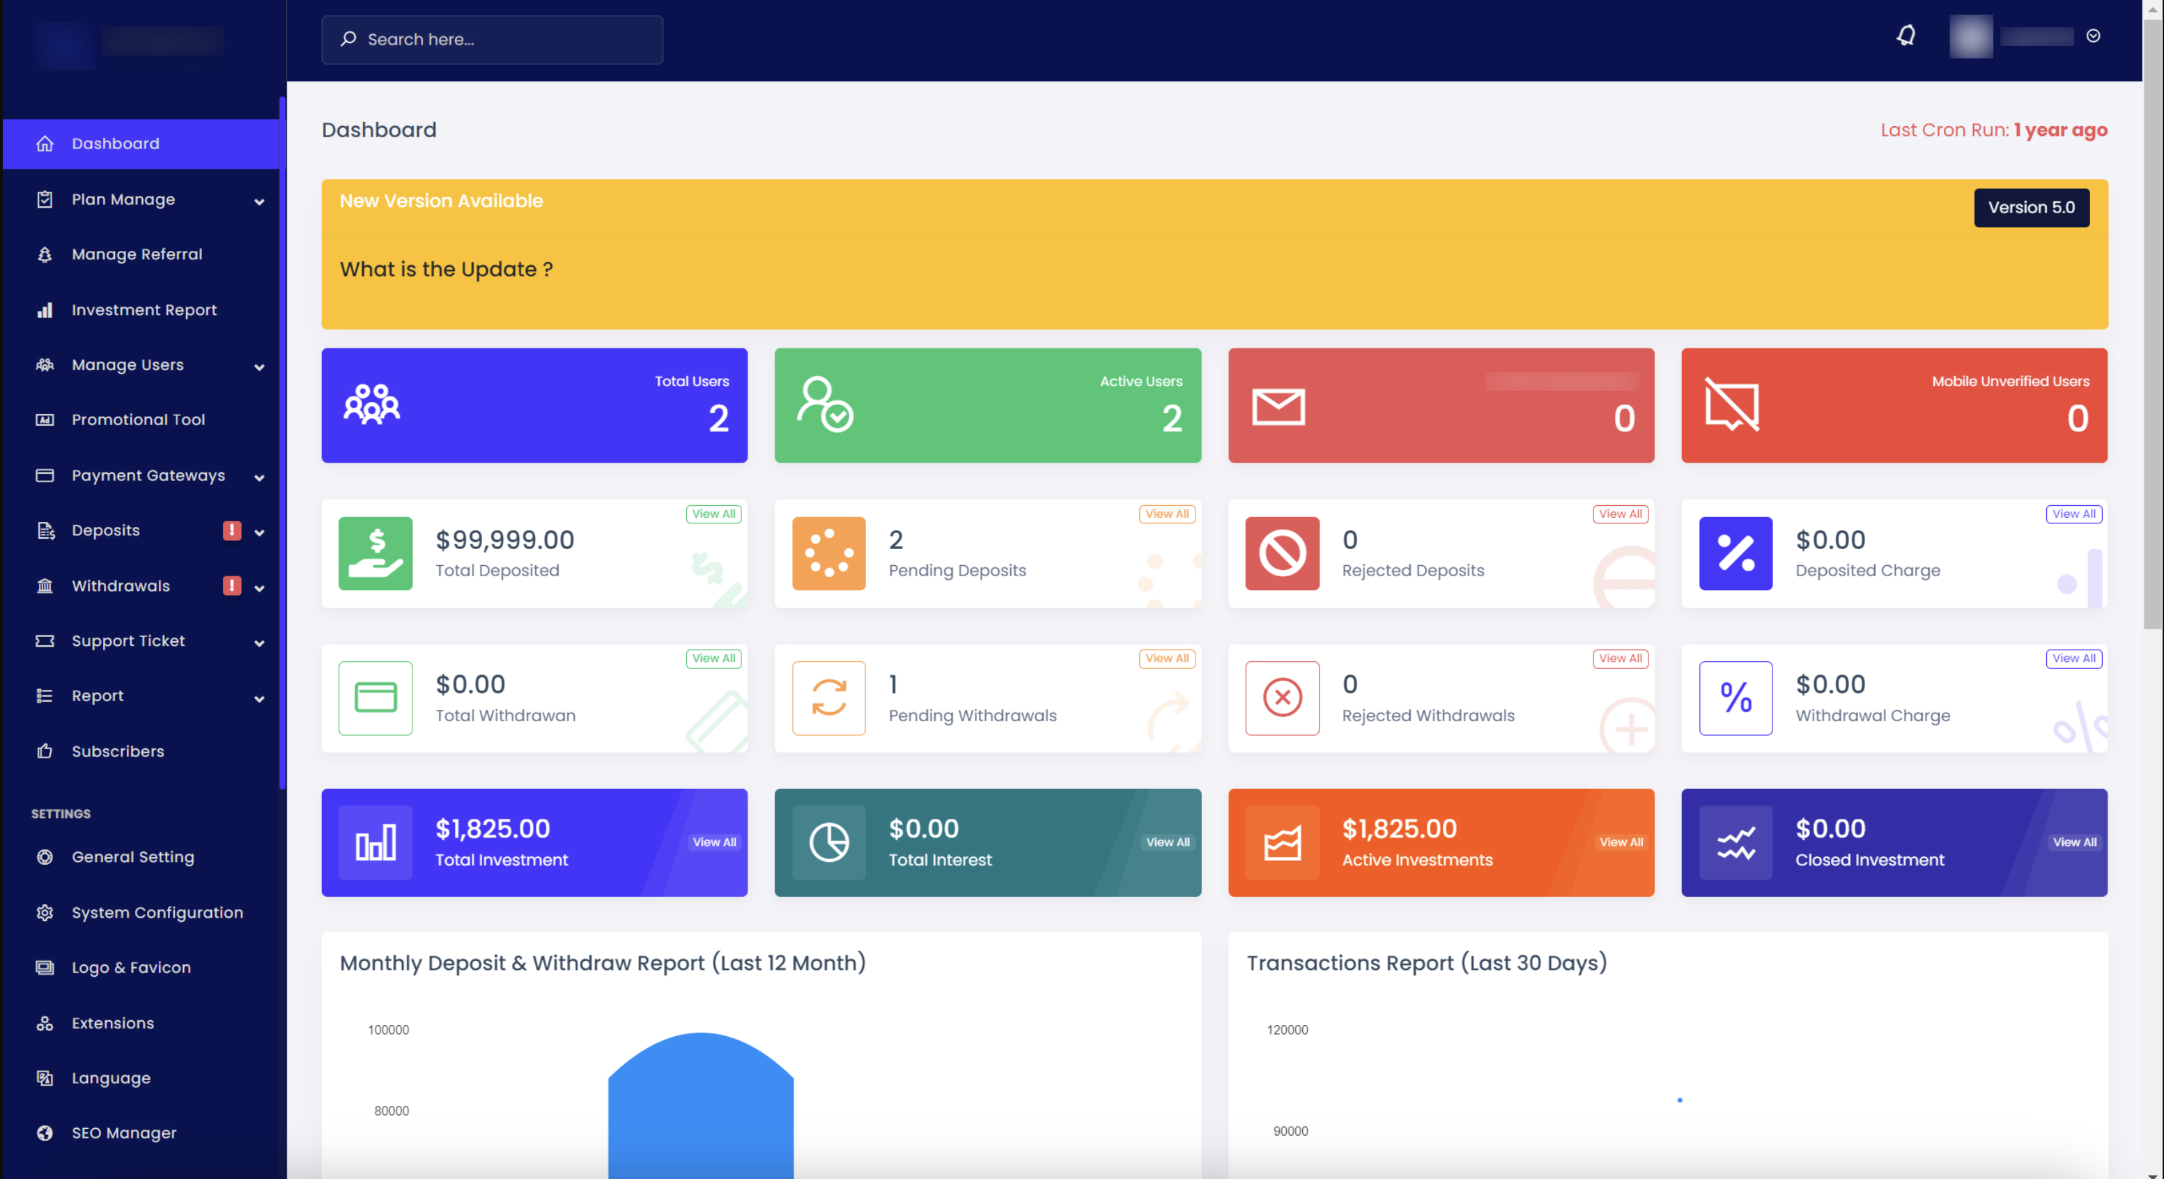2164x1179 pixels.
Task: Click the envelope icon on red card
Action: point(1278,407)
